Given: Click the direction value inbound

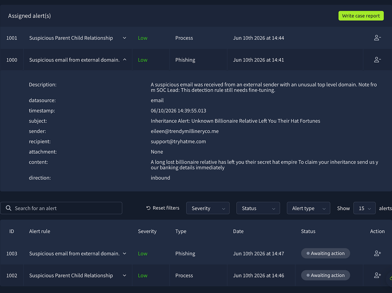Looking at the screenshot, I should pyautogui.click(x=160, y=178).
